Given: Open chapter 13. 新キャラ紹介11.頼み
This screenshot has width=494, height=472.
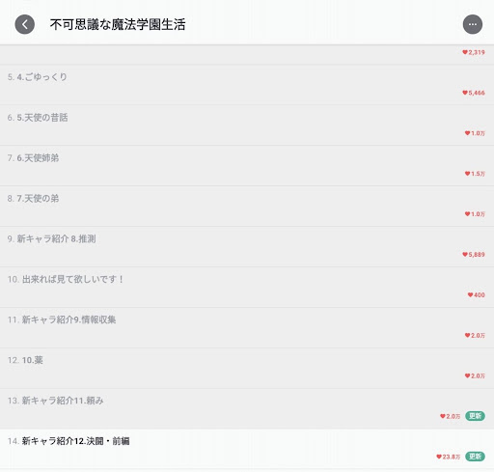Looking at the screenshot, I should (x=247, y=409).
